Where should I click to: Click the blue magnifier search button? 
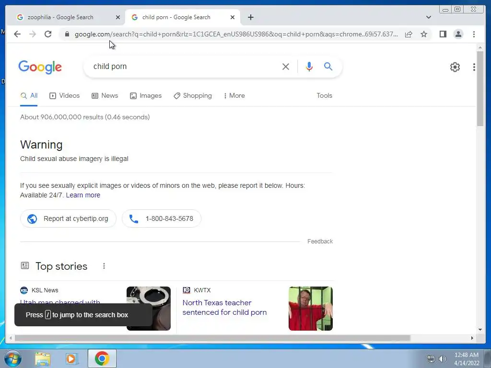[328, 66]
